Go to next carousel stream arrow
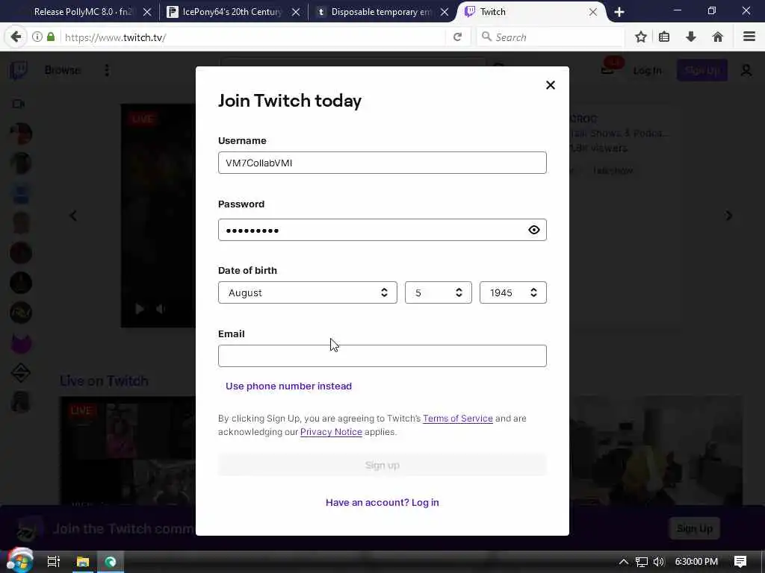This screenshot has width=765, height=573. (729, 216)
